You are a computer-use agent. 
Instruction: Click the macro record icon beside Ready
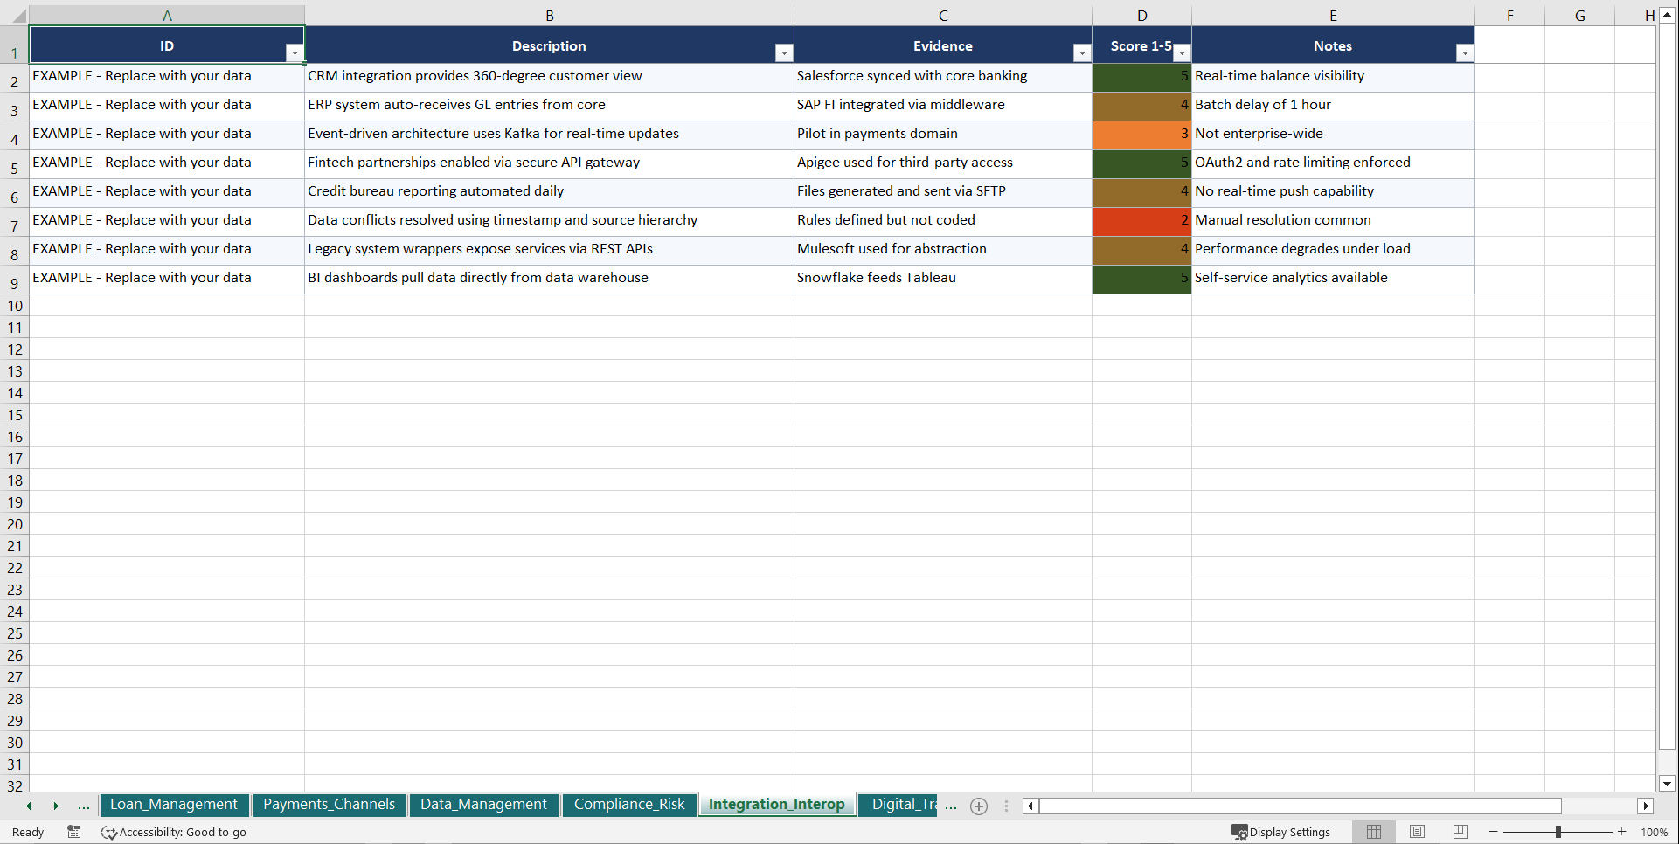coord(73,832)
